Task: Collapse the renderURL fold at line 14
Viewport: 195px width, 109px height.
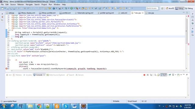Action: [x=10, y=41]
